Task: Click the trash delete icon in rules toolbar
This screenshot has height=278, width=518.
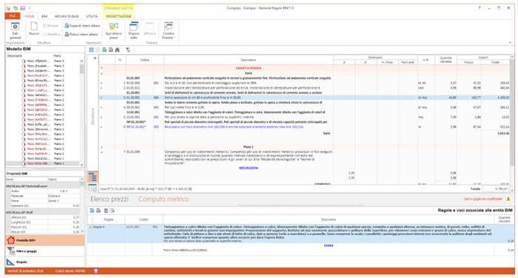Action: (106, 211)
